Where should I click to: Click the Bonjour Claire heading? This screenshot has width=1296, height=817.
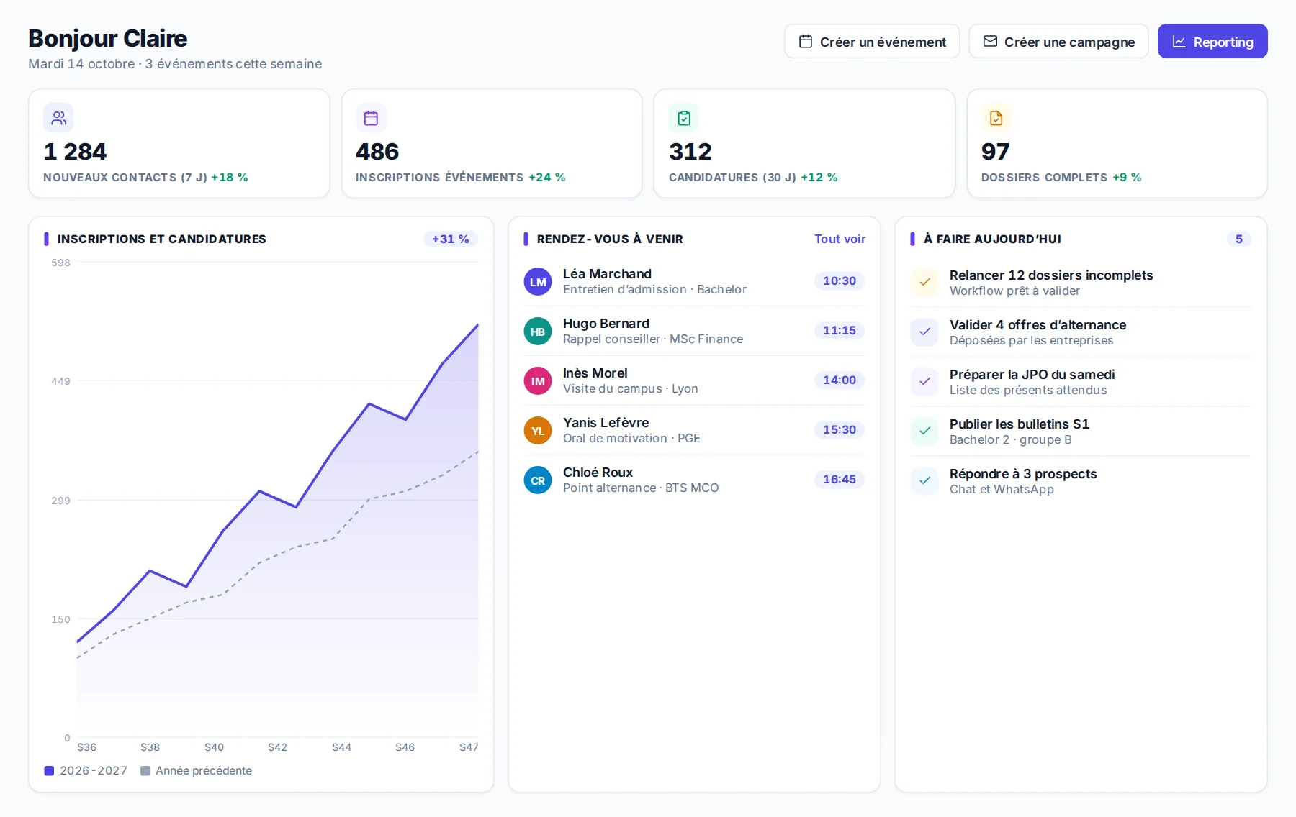(108, 38)
